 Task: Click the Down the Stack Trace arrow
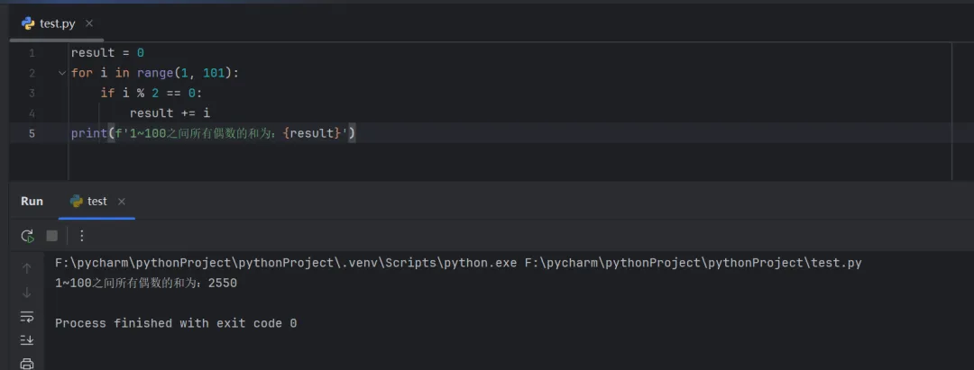27,292
